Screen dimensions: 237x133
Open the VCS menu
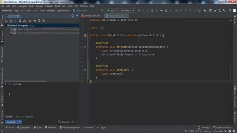pos(76,6)
